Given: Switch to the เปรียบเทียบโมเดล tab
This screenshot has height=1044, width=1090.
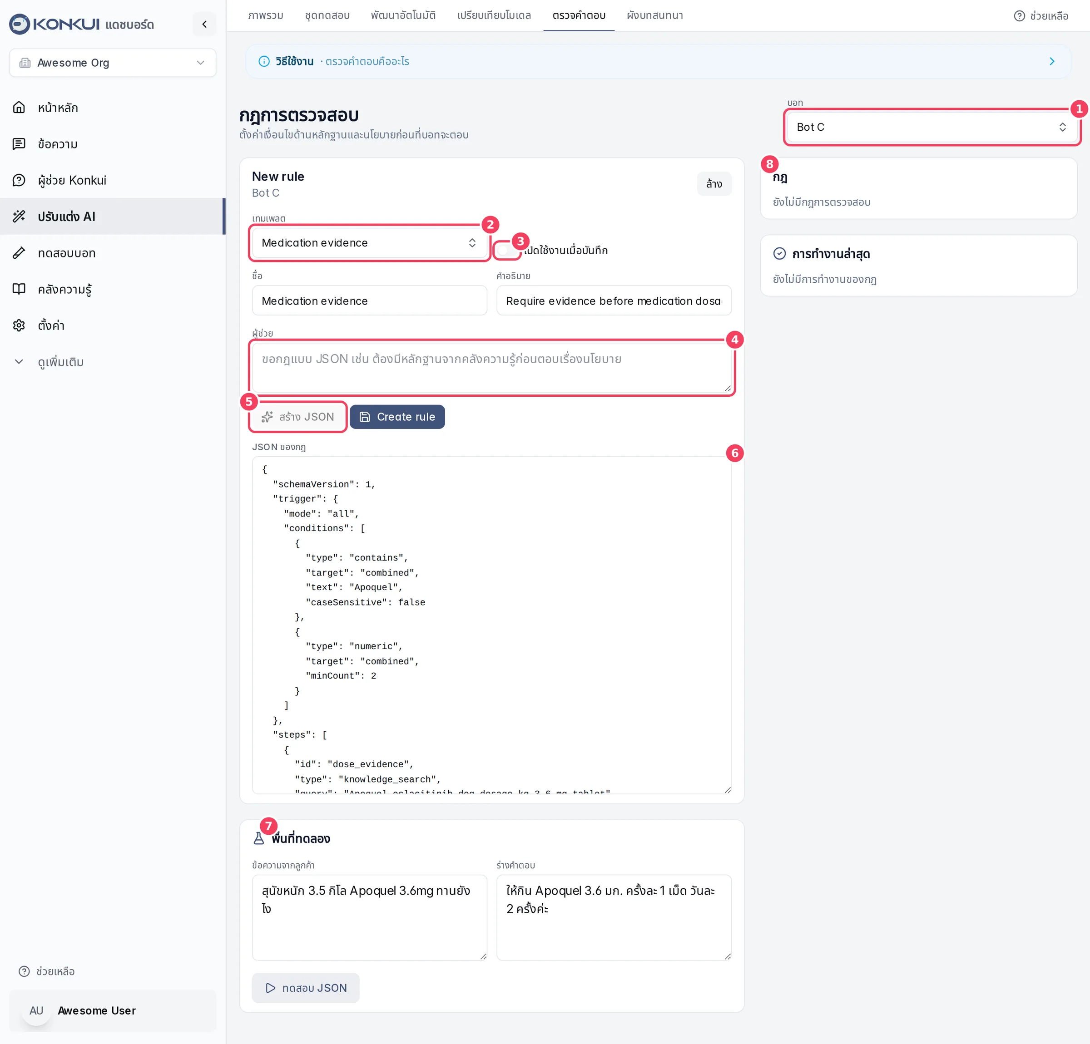Looking at the screenshot, I should coord(494,15).
